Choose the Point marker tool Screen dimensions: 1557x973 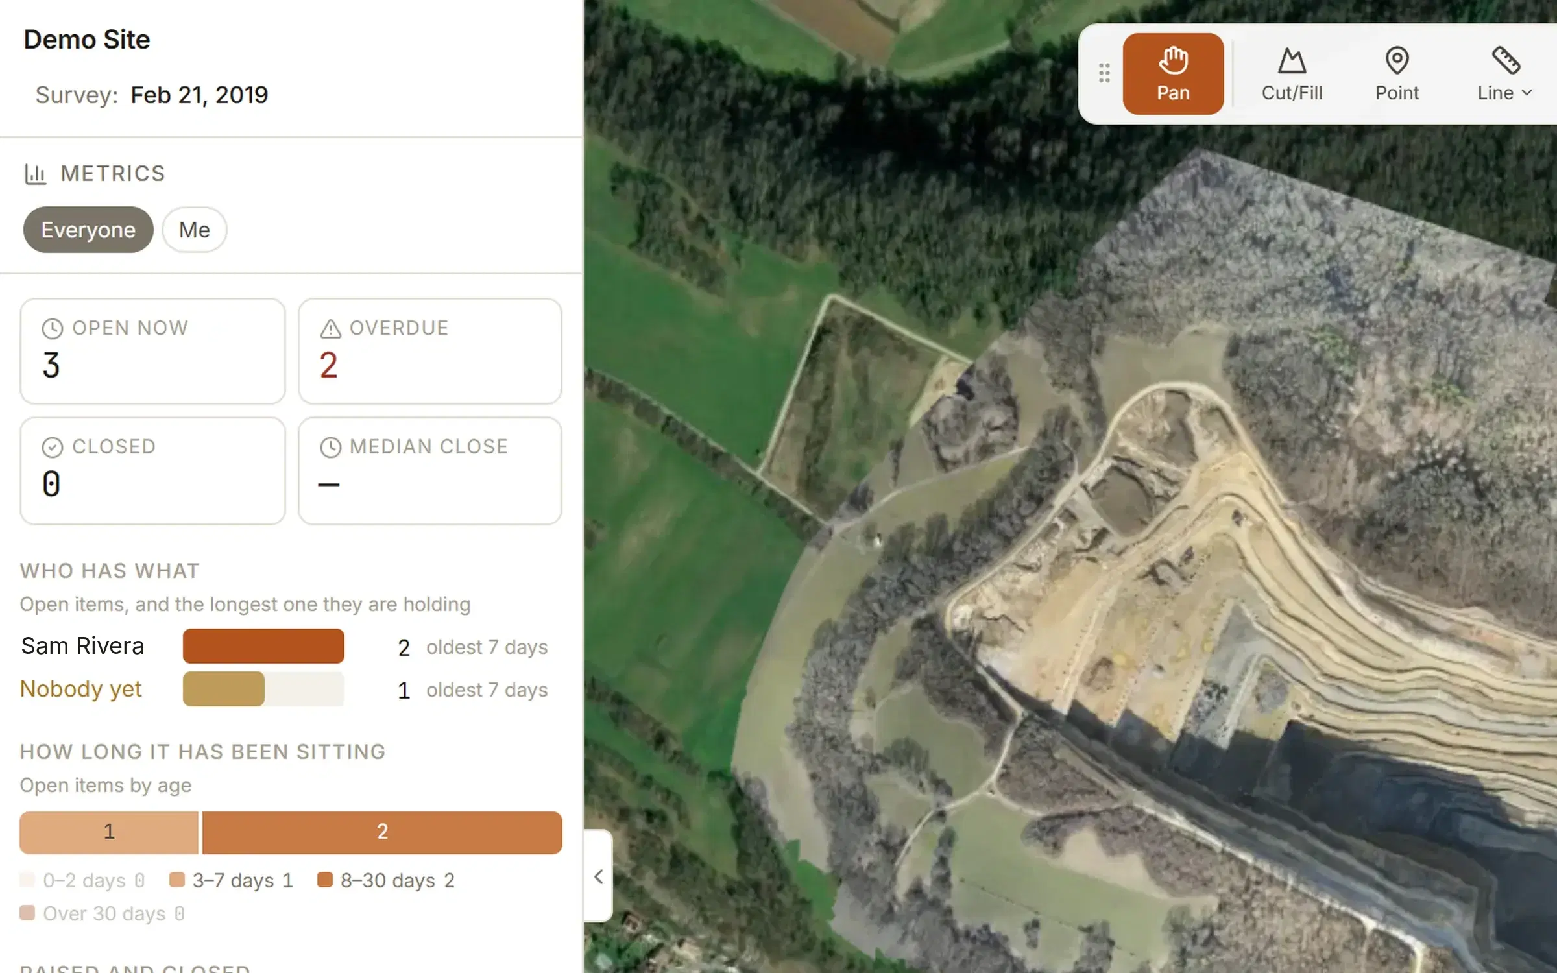click(x=1397, y=74)
